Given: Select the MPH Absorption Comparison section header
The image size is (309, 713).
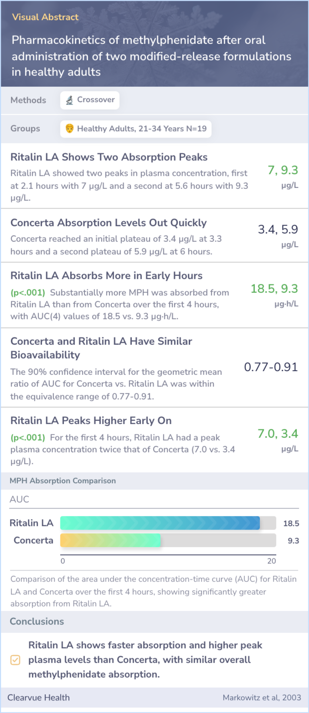Looking at the screenshot, I should (x=63, y=481).
